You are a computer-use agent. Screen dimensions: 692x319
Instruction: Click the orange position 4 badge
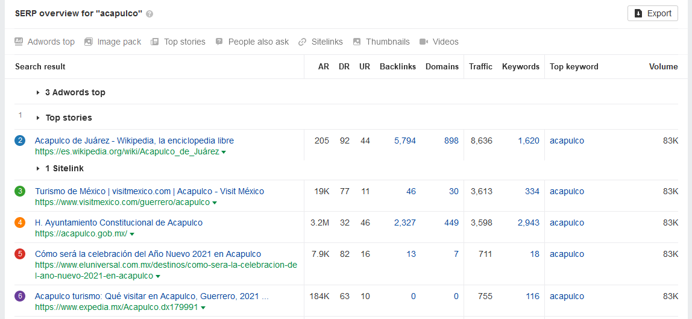tap(20, 223)
